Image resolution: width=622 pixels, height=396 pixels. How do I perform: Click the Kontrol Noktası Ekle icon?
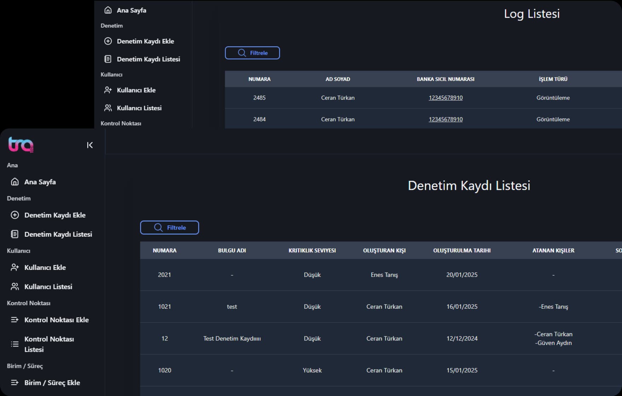coord(15,320)
